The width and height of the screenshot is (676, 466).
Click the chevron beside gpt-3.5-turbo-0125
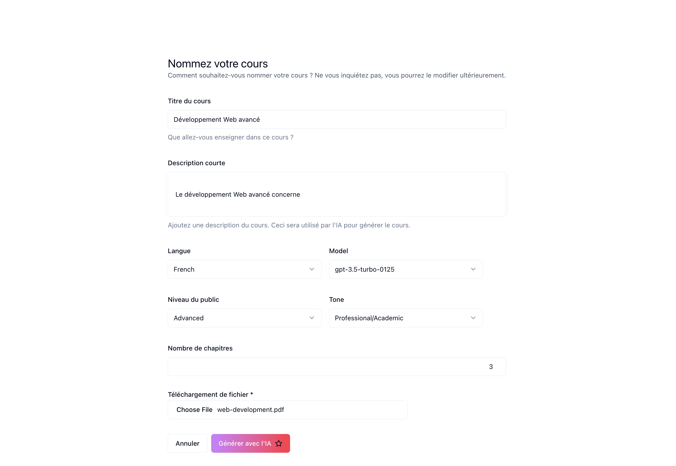pos(473,269)
